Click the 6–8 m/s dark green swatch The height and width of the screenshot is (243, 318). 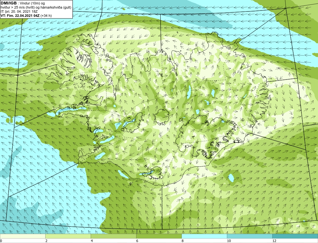click(159, 236)
